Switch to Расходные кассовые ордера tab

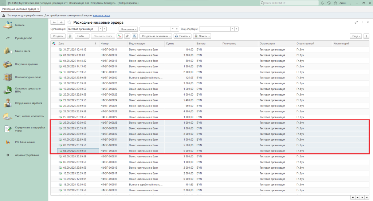coord(19,9)
